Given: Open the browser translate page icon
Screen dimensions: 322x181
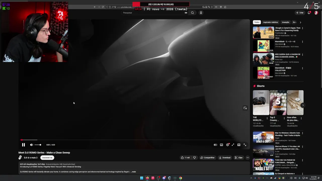Looking at the screenshot, I should [x=209, y=7].
